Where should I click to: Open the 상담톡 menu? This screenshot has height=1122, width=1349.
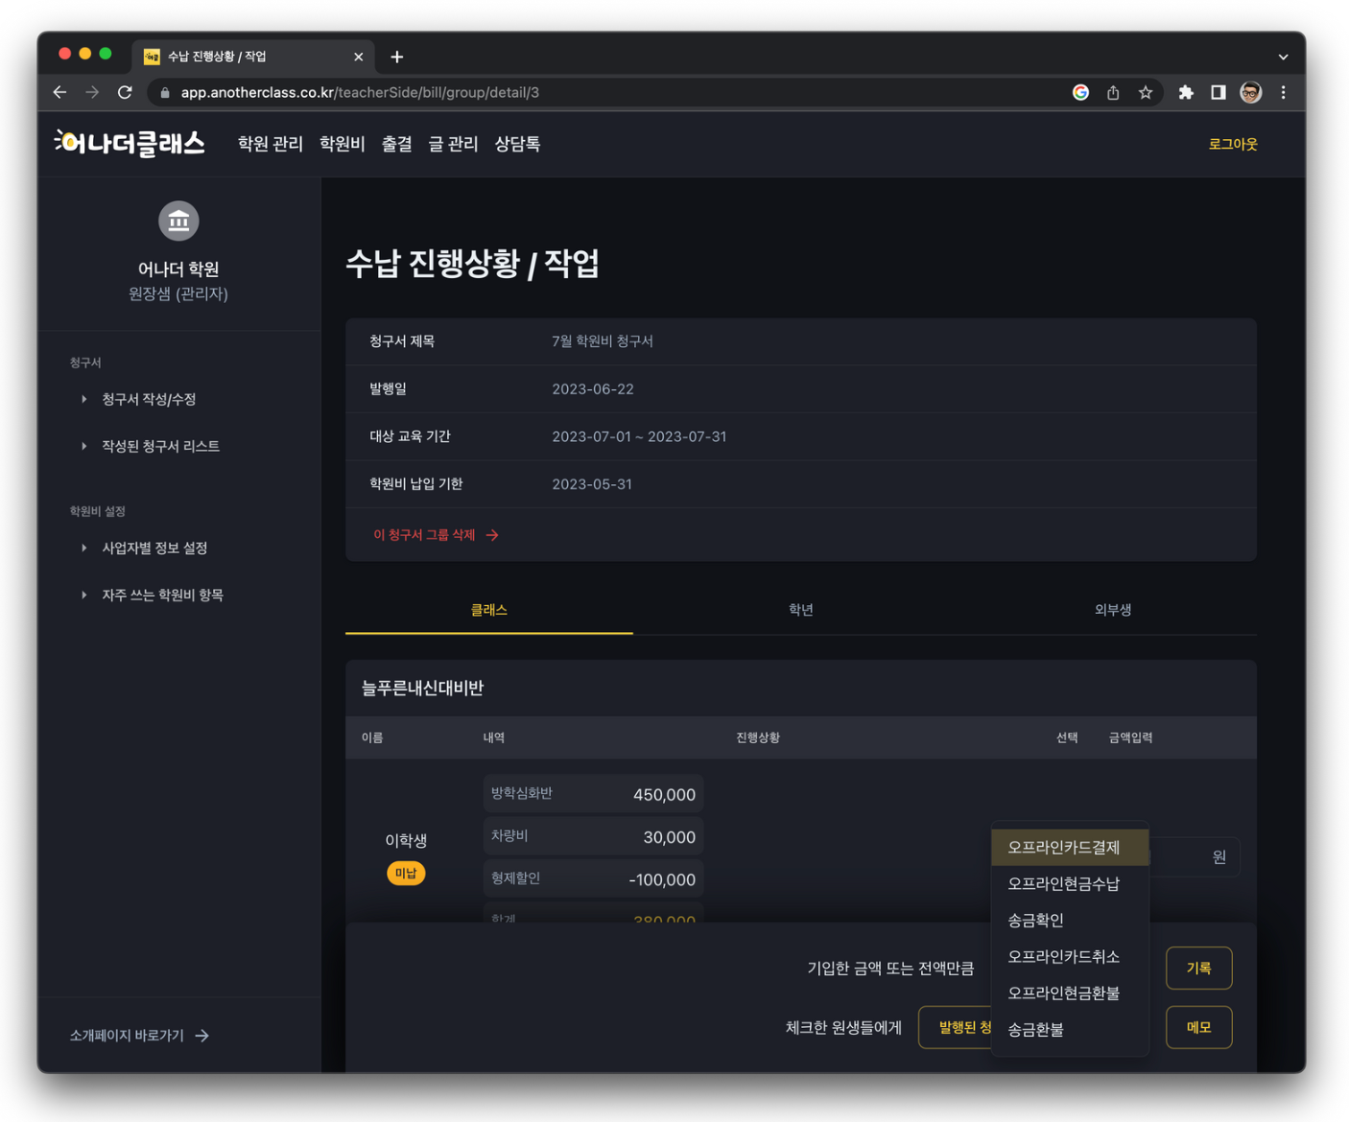pos(517,144)
